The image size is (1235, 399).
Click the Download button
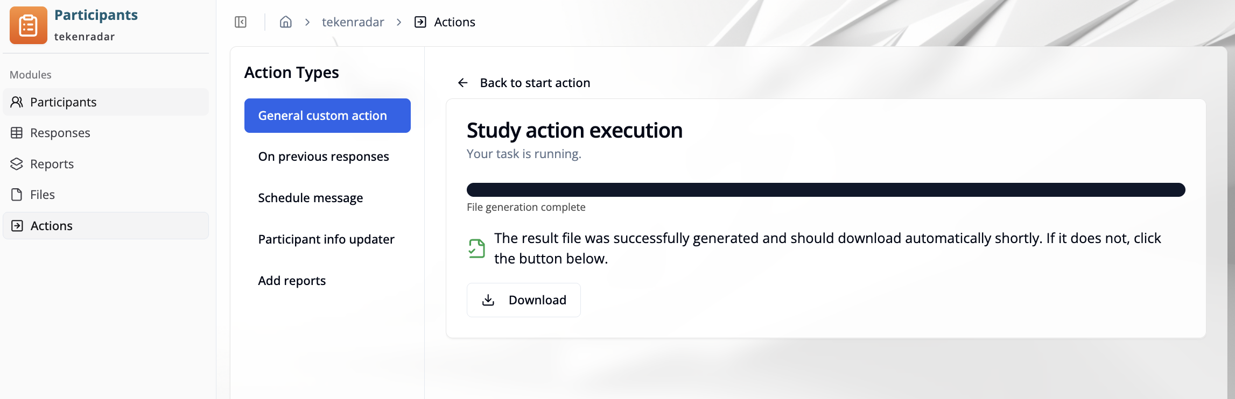click(523, 300)
